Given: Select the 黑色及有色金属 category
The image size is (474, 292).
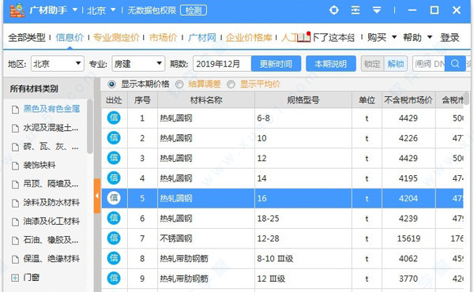Looking at the screenshot, I should (x=51, y=109).
